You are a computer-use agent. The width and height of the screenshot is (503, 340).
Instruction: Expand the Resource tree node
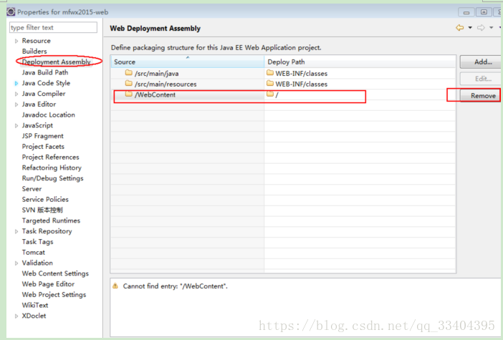[x=16, y=41]
